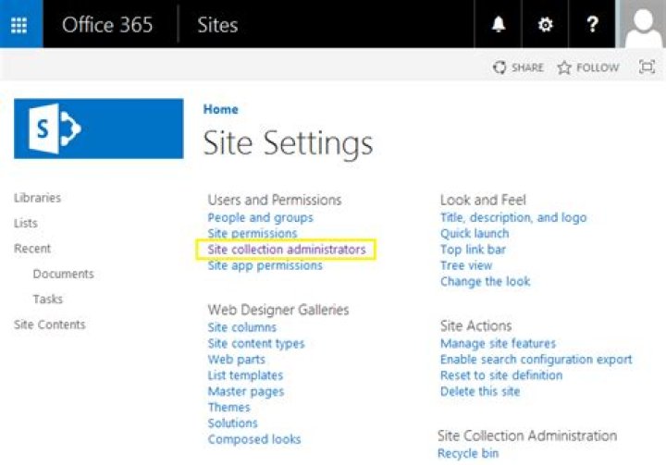Open Site columns gallery

click(242, 327)
